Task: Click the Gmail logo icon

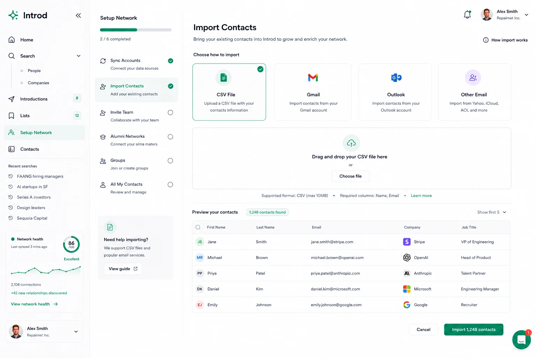Action: point(313,78)
